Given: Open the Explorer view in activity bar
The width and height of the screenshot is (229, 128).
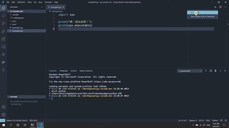Looking at the screenshot, I should 4,8.
